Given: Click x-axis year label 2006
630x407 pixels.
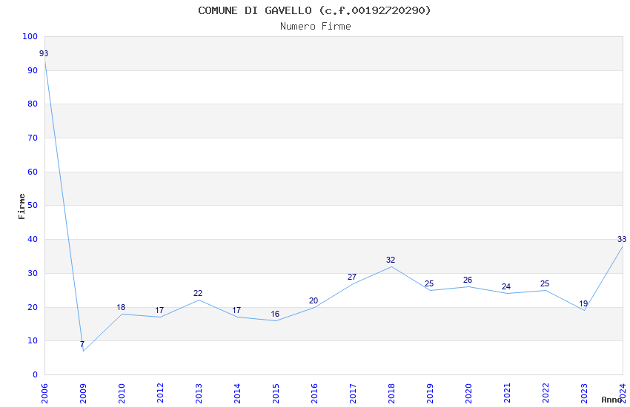Looking at the screenshot, I should 44,394.
